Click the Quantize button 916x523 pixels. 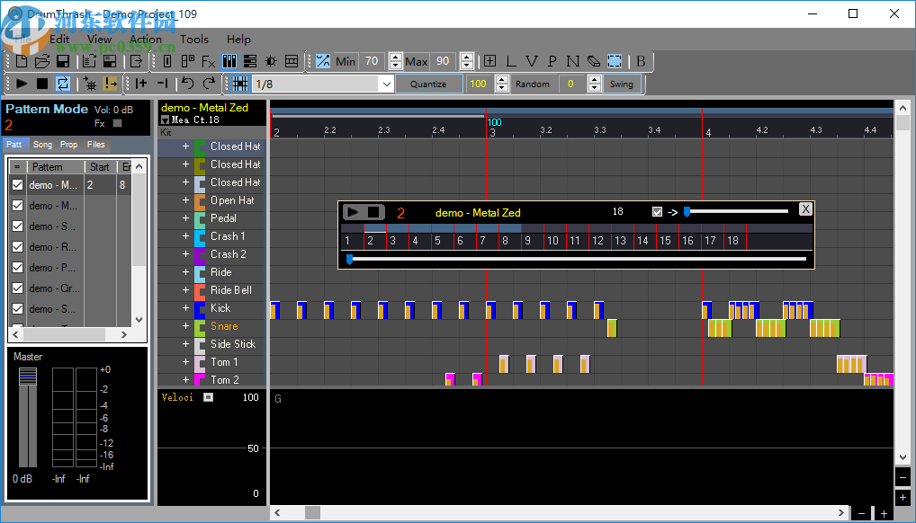428,84
